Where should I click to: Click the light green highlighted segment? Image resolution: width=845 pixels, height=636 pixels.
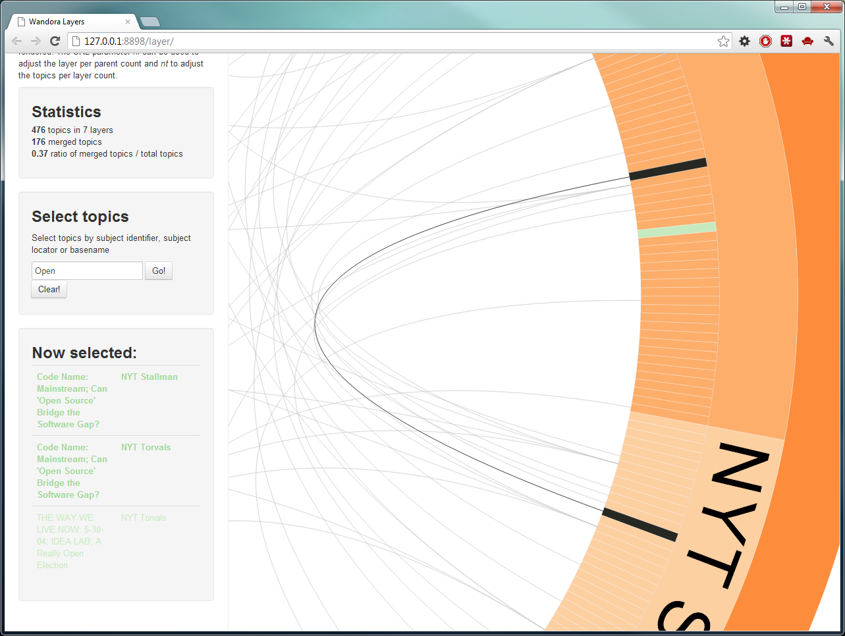(676, 230)
